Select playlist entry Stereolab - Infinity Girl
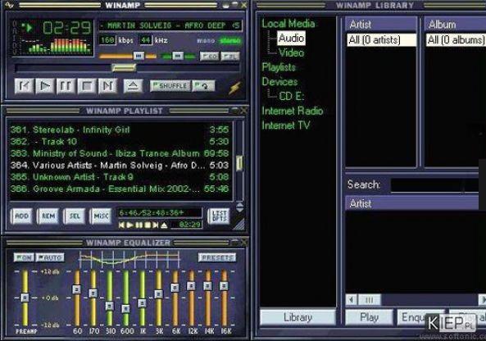Image resolution: width=486 pixels, height=341 pixels. point(120,130)
